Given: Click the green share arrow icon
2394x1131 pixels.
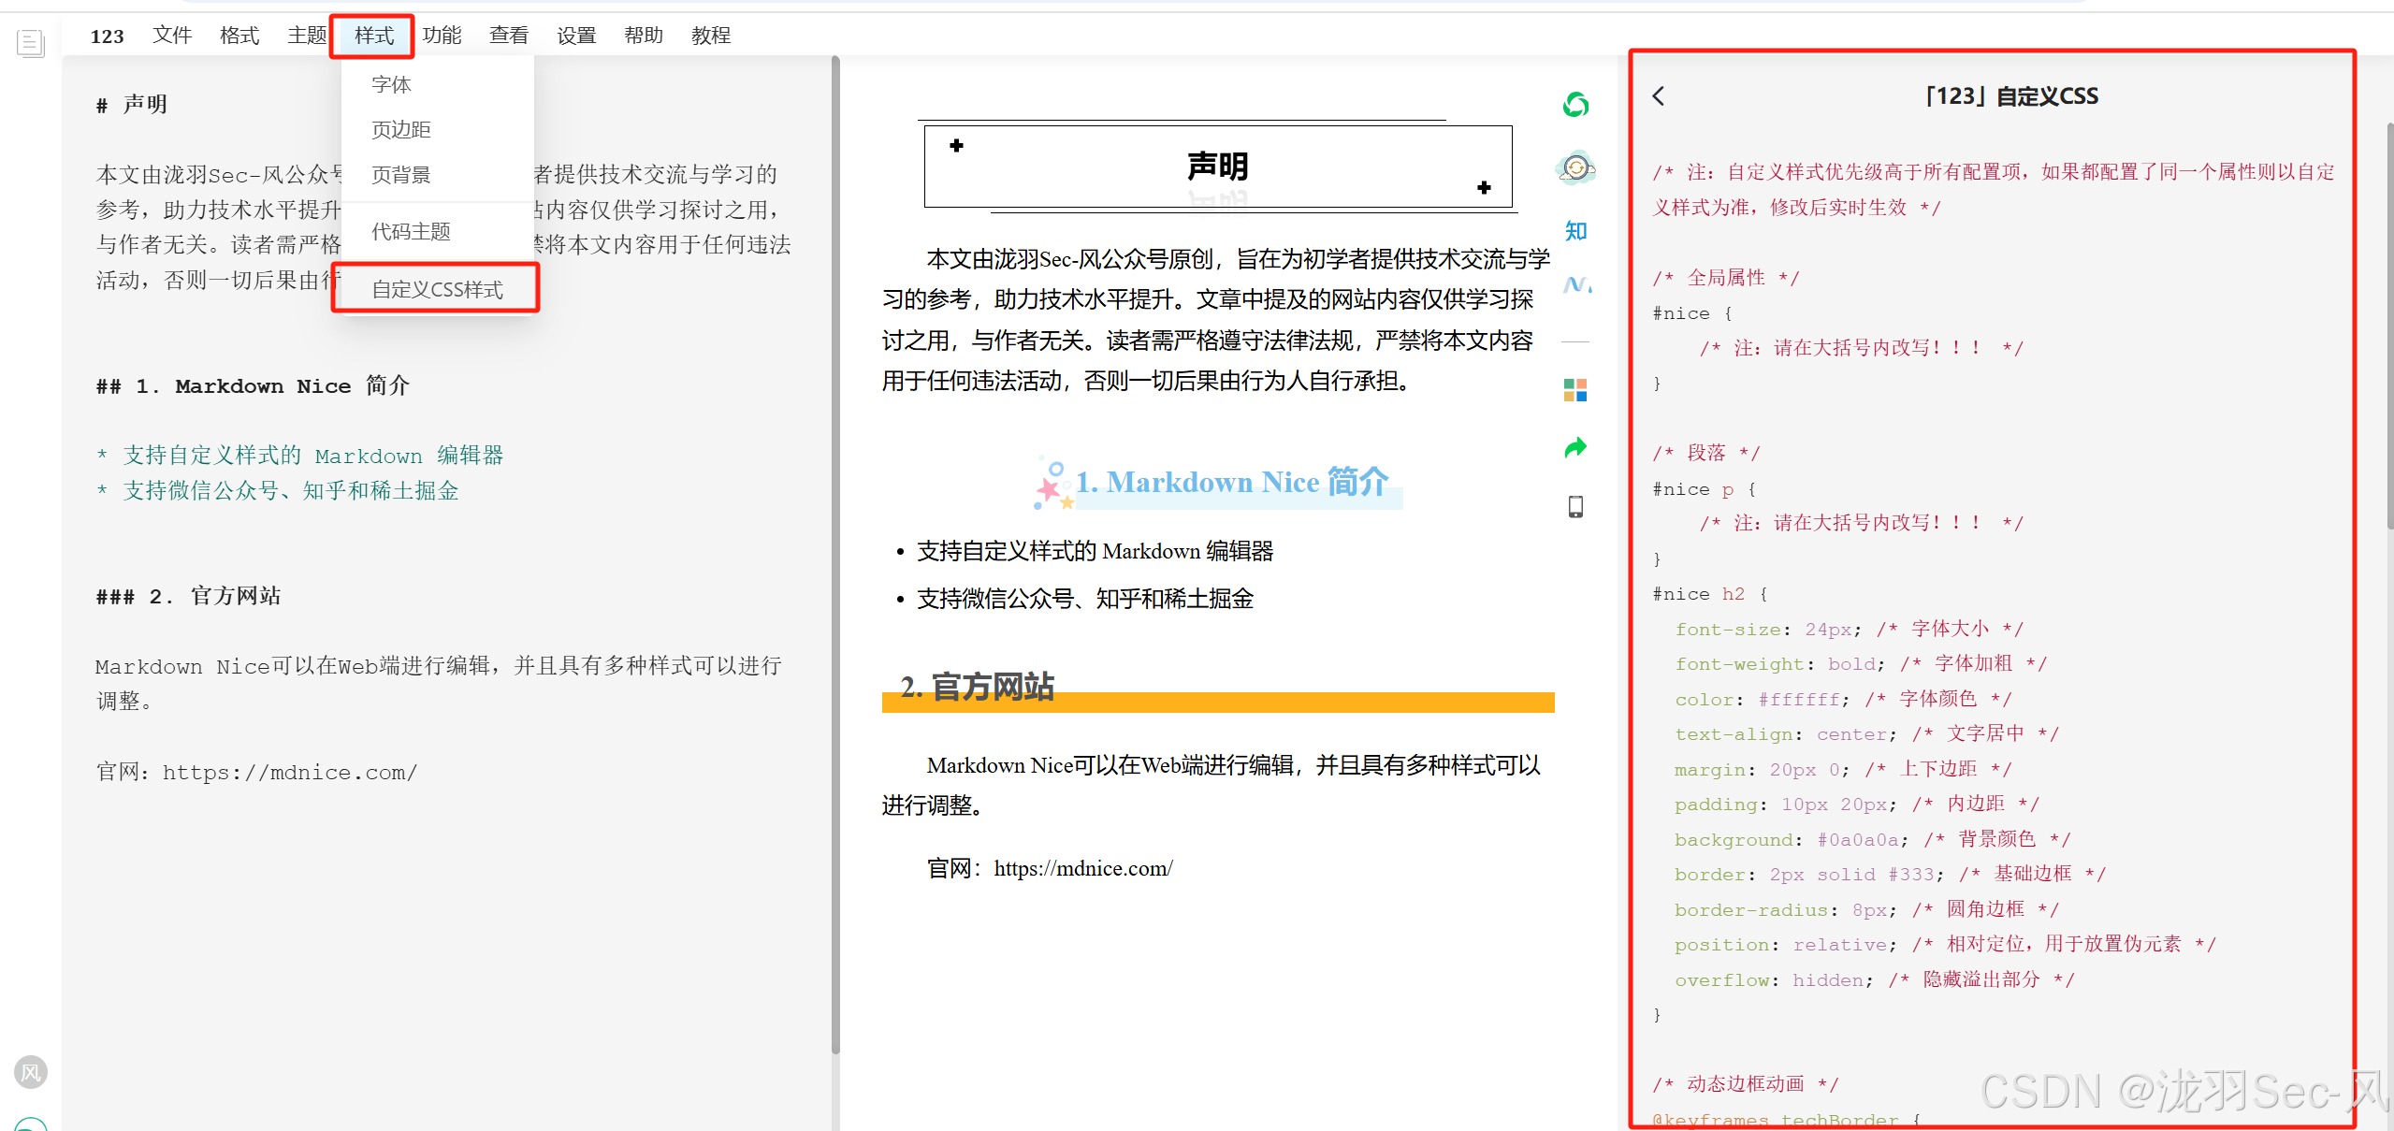Looking at the screenshot, I should (1575, 448).
